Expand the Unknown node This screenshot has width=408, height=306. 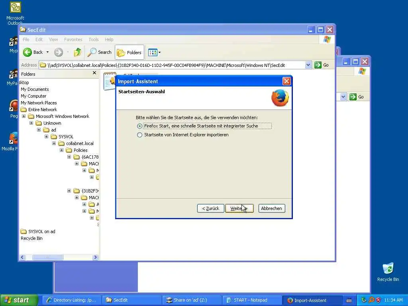tap(31, 123)
